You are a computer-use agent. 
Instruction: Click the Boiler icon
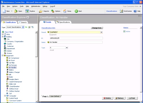pos(7,77)
